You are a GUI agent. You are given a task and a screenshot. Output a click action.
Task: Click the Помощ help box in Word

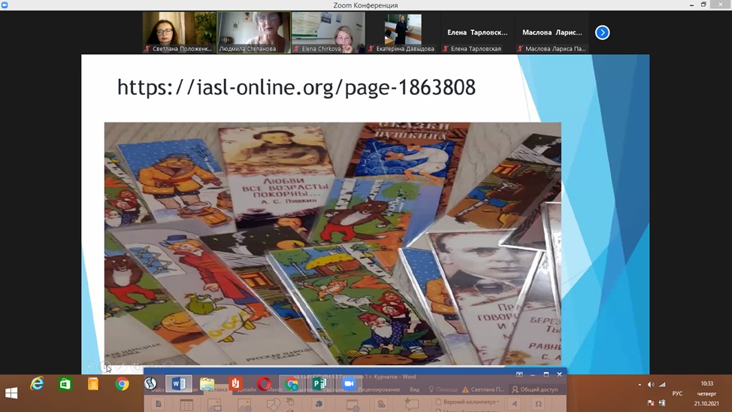[x=443, y=389]
